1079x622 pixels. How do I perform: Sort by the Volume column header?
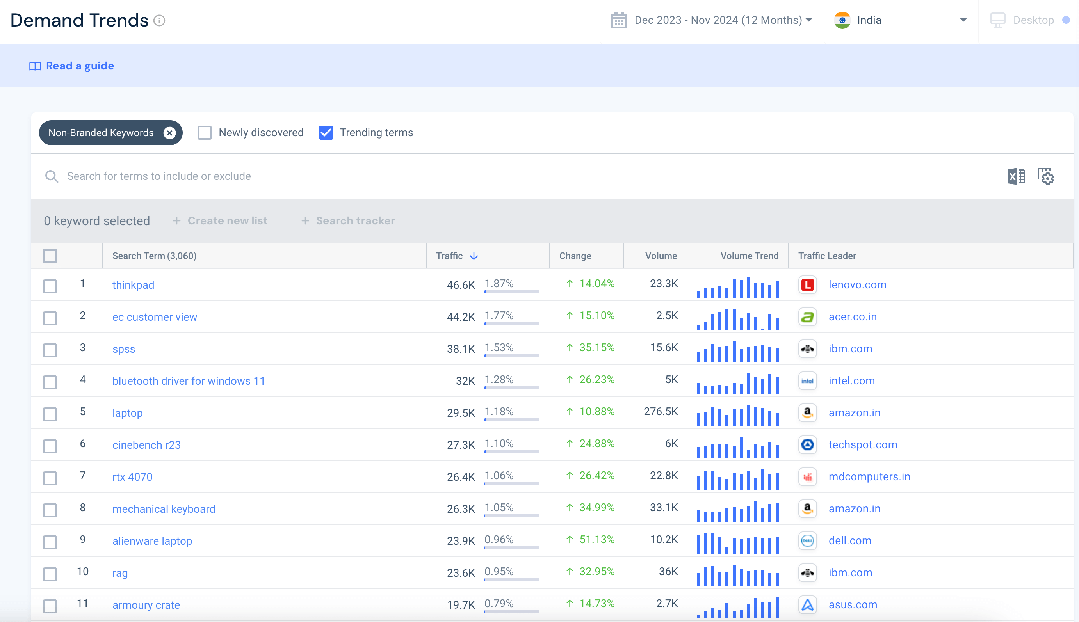point(661,256)
